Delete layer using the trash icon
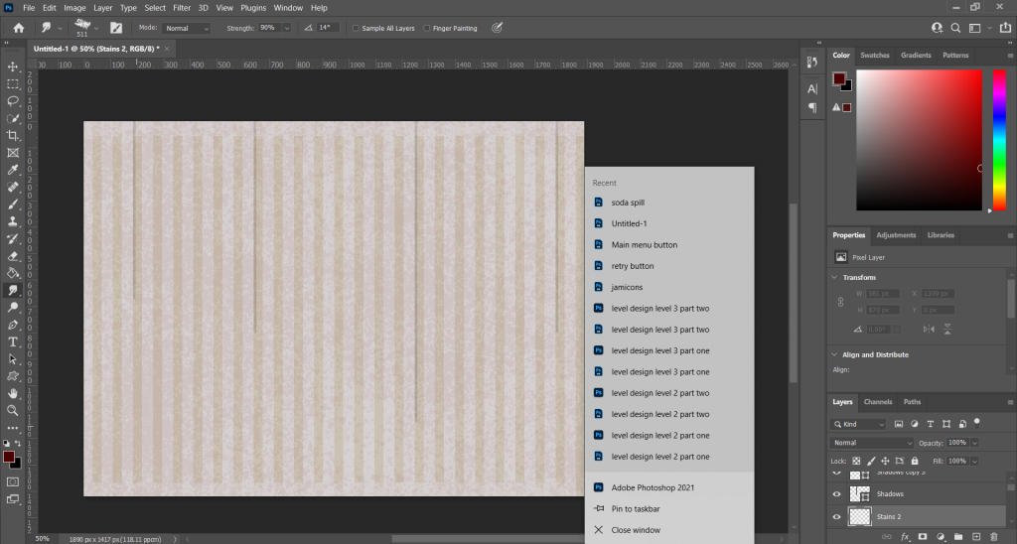 pos(993,536)
